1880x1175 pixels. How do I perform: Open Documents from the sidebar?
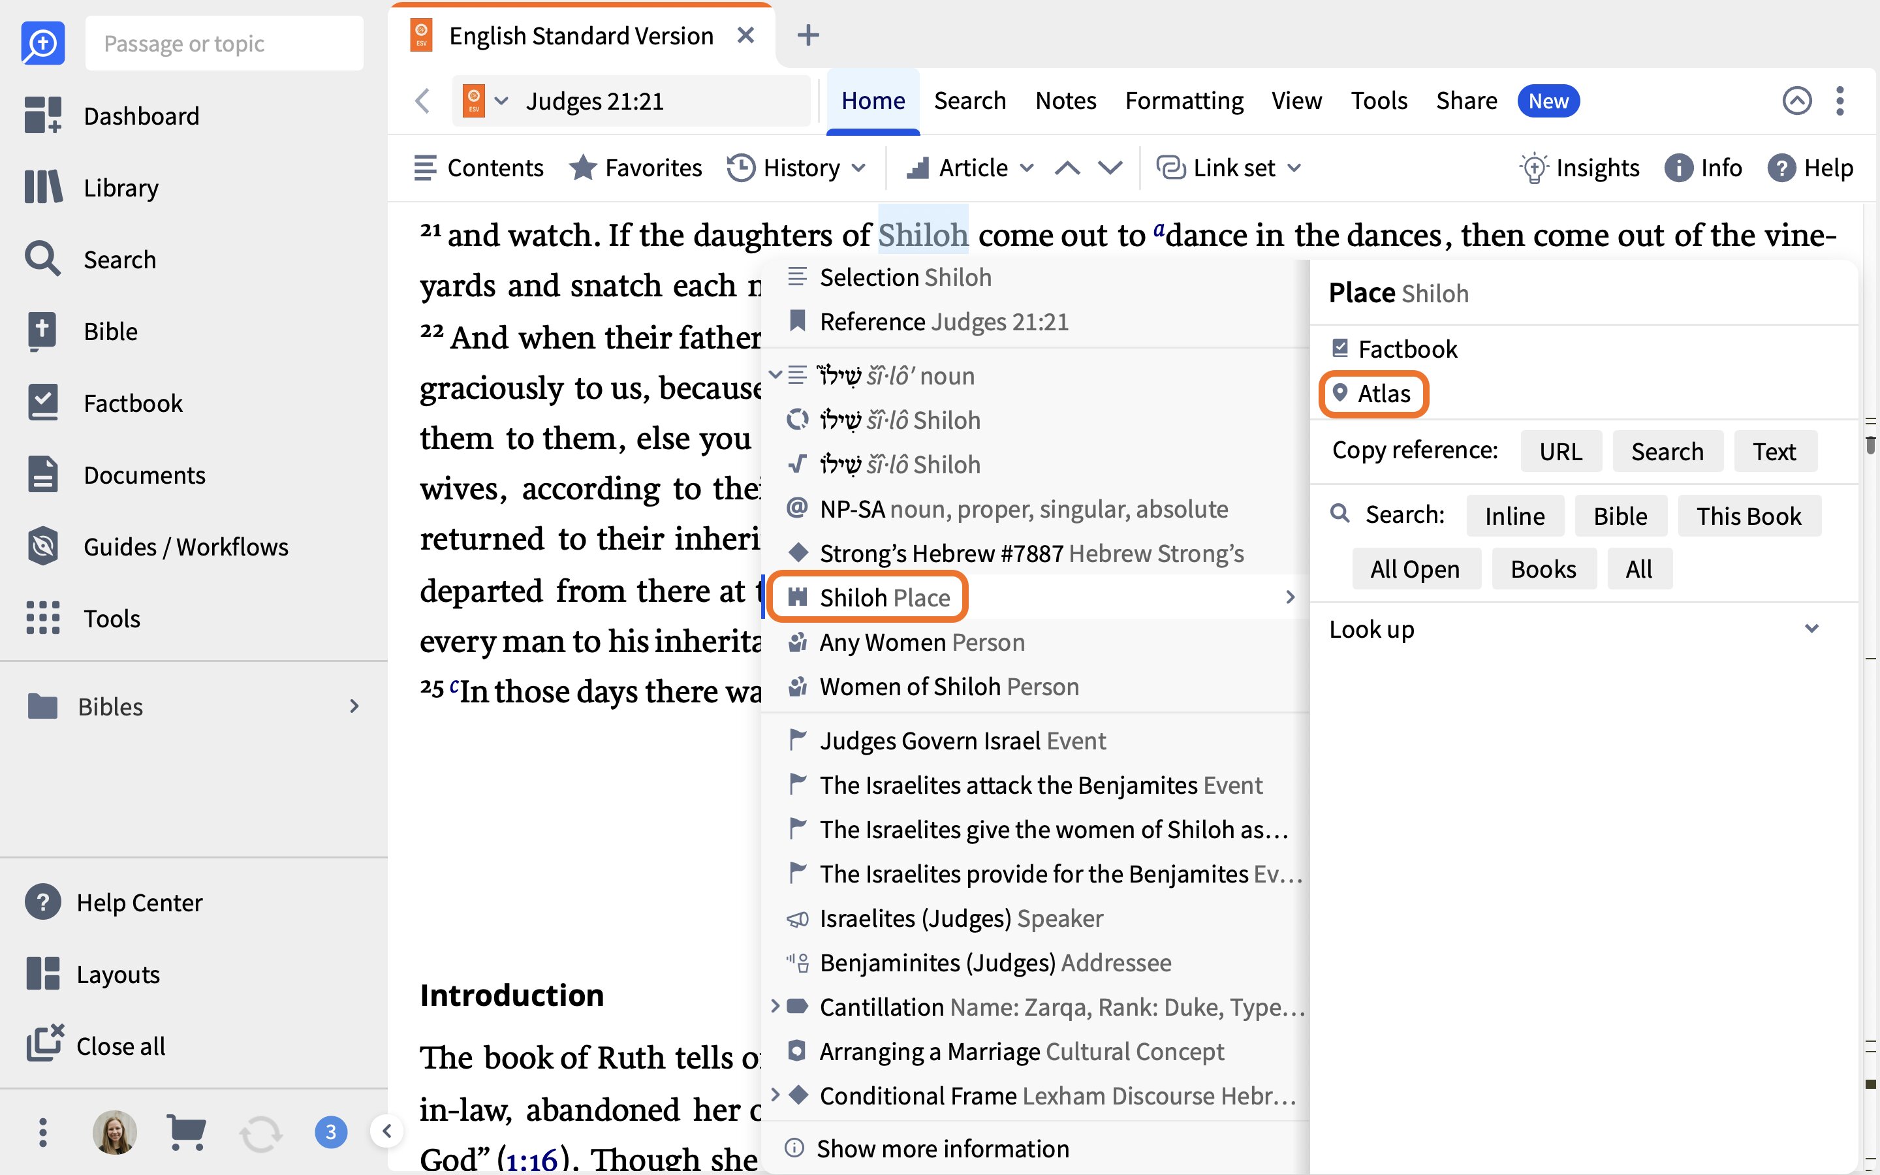[115, 475]
